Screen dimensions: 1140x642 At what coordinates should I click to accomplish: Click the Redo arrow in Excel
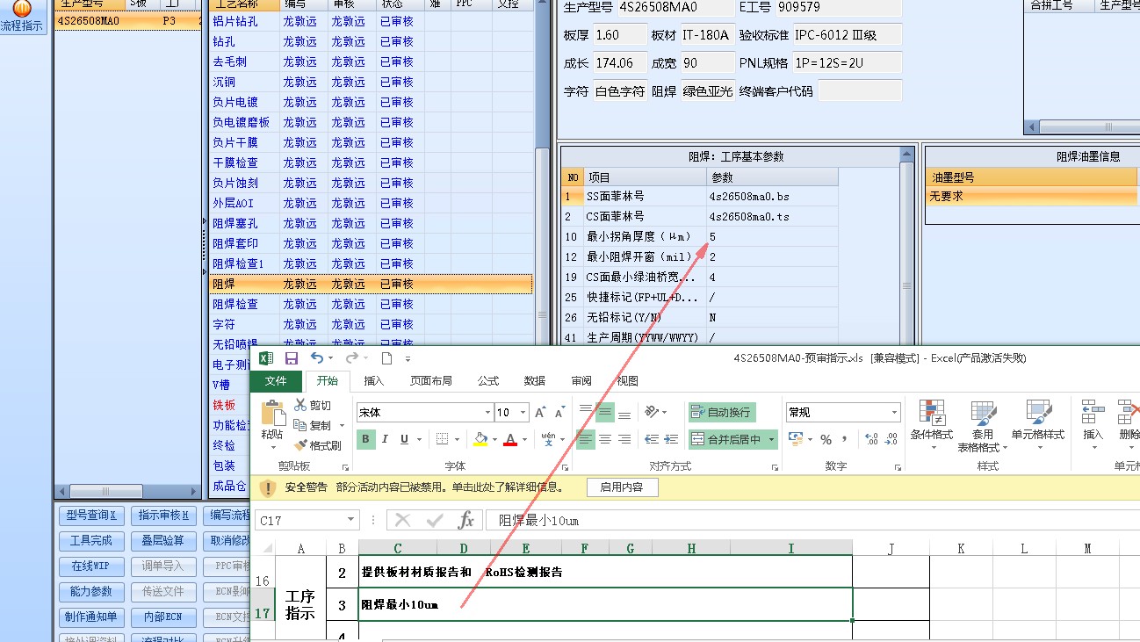(351, 357)
